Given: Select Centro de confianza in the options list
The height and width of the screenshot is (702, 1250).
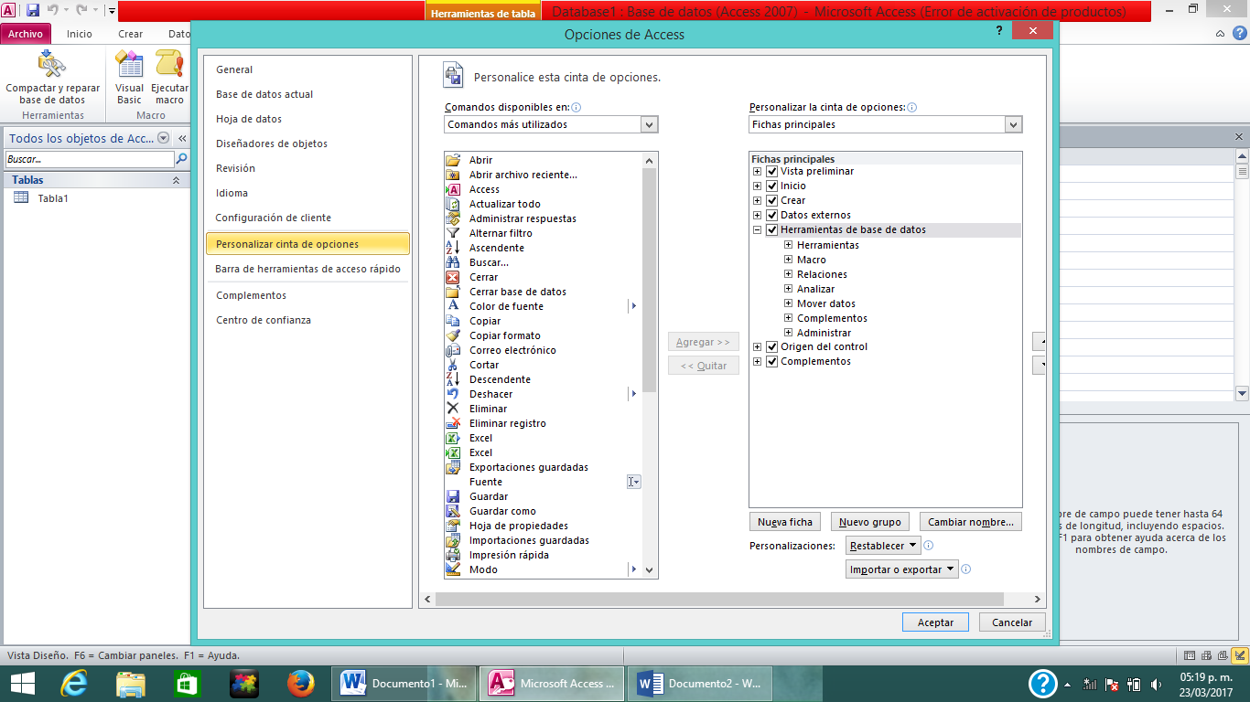Looking at the screenshot, I should click(x=263, y=321).
